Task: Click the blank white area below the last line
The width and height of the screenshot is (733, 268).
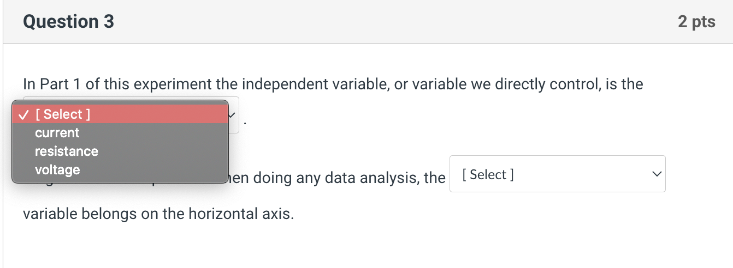Action: [x=366, y=245]
